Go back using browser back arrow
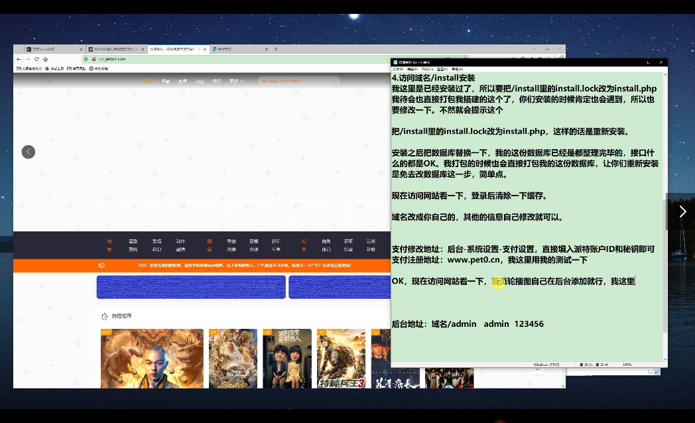695x423 pixels. click(19, 59)
